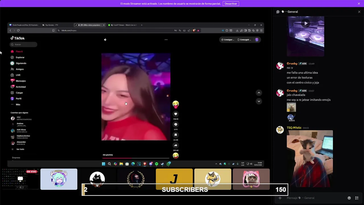Image resolution: width=364 pixels, height=205 pixels.
Task: Click the TSQ M1stic username
Action: pyautogui.click(x=294, y=128)
